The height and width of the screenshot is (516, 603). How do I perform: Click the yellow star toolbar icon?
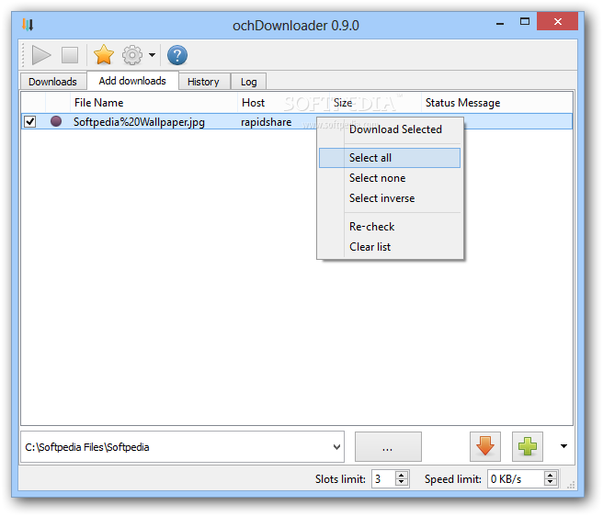[104, 54]
